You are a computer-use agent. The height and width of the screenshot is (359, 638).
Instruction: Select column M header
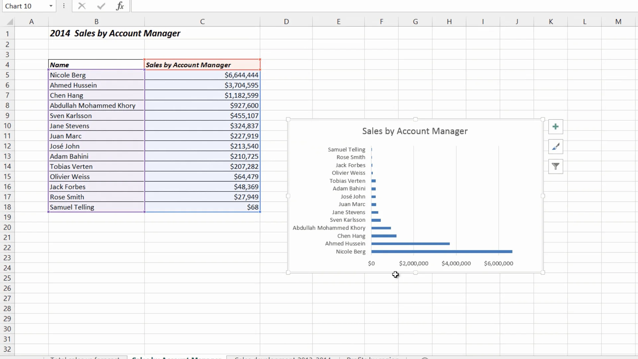point(618,22)
